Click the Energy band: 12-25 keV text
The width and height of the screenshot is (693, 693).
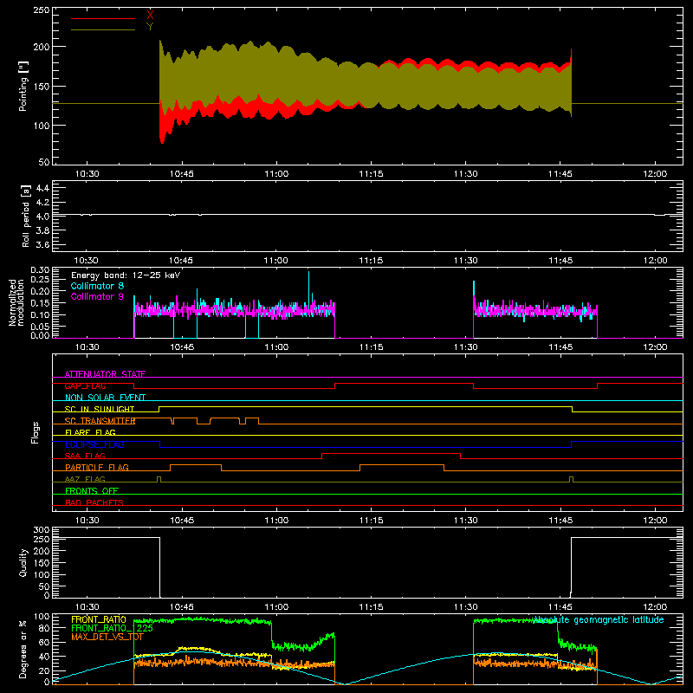point(126,275)
